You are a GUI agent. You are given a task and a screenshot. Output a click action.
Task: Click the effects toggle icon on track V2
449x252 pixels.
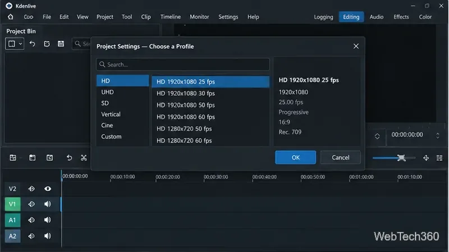click(x=31, y=189)
